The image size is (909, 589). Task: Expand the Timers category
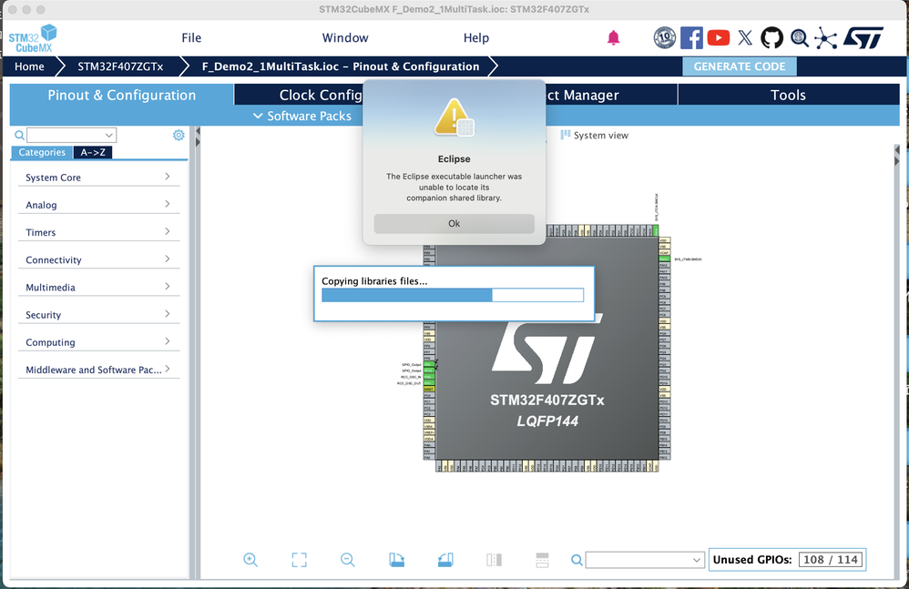pos(99,232)
